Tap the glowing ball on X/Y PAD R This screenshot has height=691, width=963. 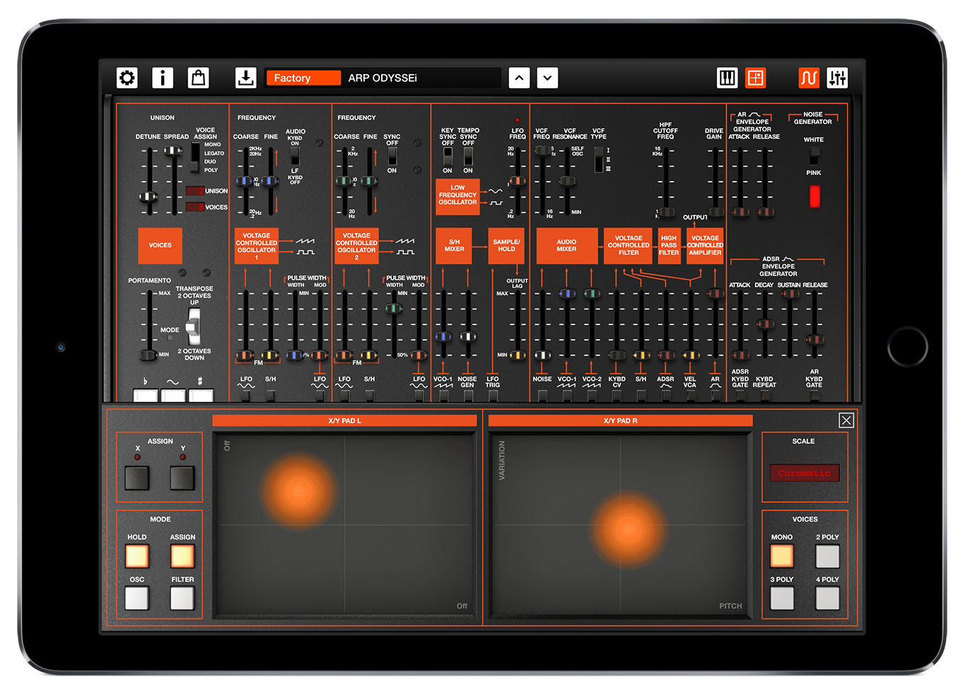click(628, 529)
